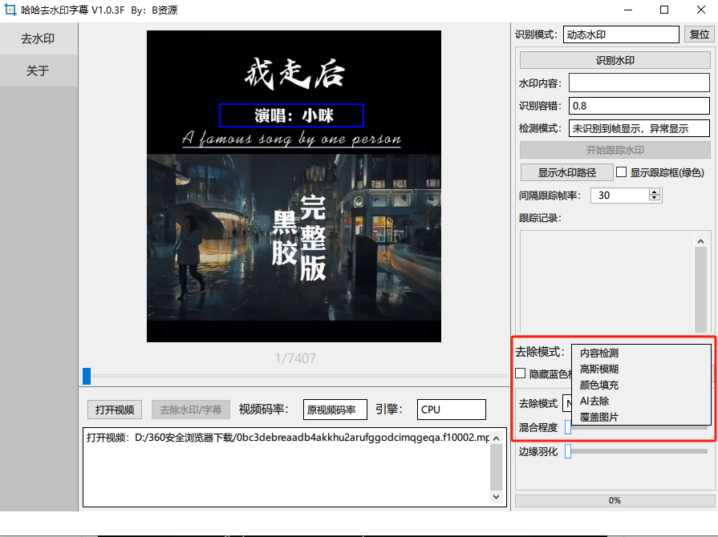Enable the 显示跟踪框(绿色) checkbox
The height and width of the screenshot is (537, 718).
click(621, 172)
